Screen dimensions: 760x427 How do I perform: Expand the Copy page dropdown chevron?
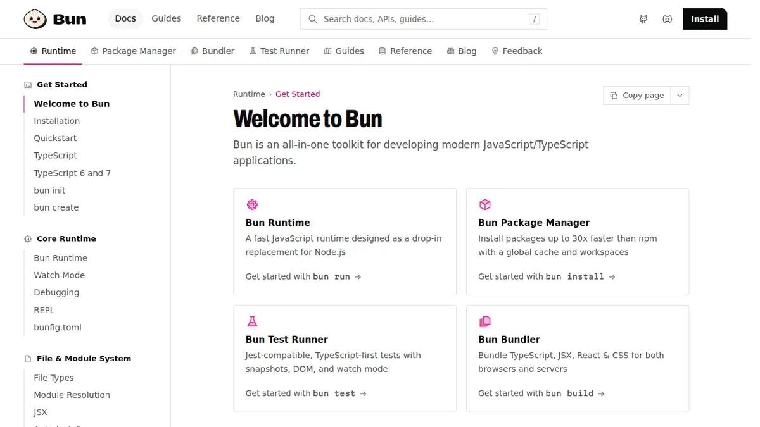coord(680,96)
